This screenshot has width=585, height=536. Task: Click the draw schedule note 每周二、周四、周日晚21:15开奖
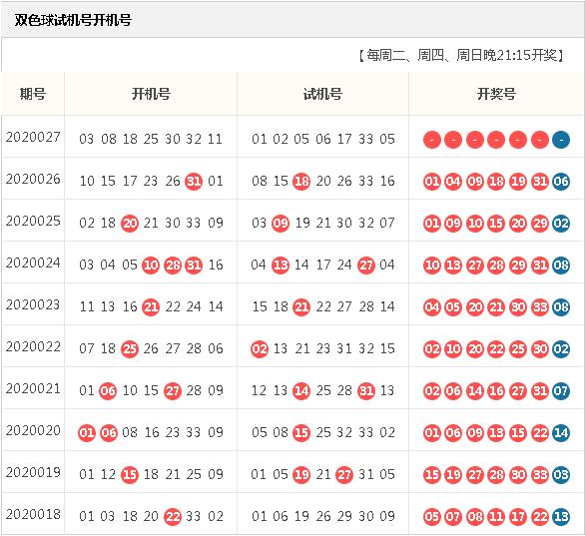coord(461,55)
